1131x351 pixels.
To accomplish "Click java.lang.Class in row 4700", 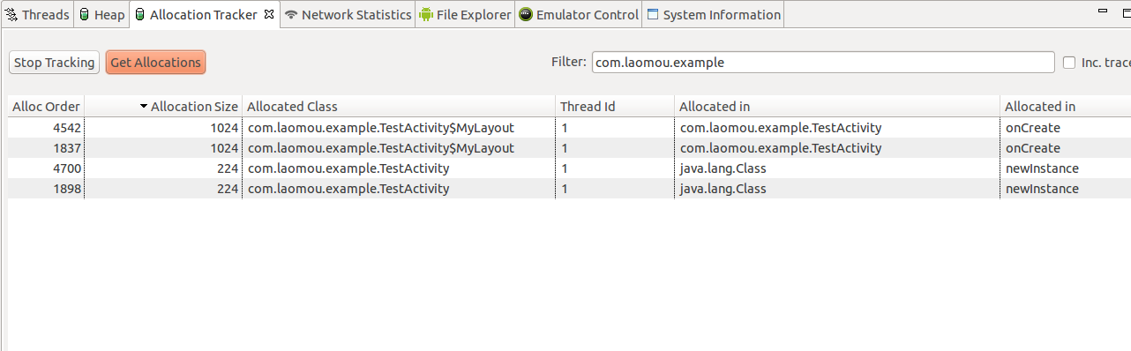I will (x=723, y=168).
